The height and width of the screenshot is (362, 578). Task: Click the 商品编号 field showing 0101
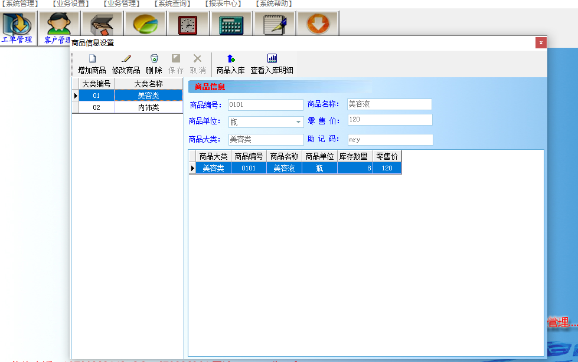[266, 104]
